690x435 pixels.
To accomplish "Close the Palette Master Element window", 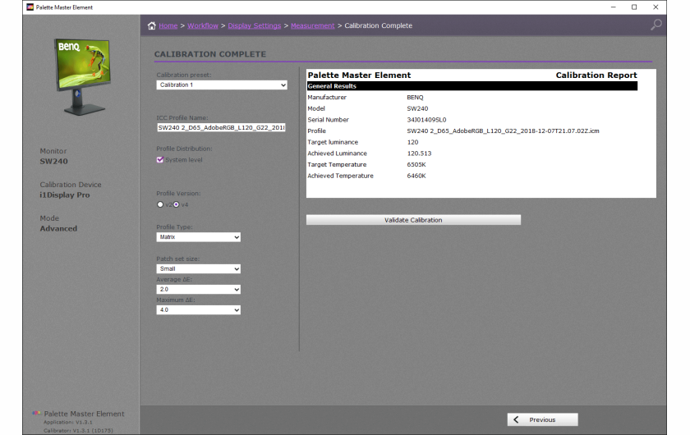I will pyautogui.click(x=655, y=7).
